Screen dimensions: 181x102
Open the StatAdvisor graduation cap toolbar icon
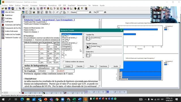coord(75,8)
